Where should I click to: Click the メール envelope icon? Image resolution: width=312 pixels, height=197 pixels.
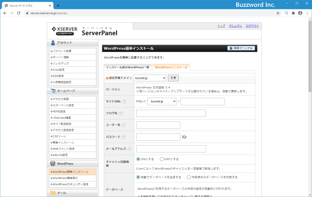point(53,193)
